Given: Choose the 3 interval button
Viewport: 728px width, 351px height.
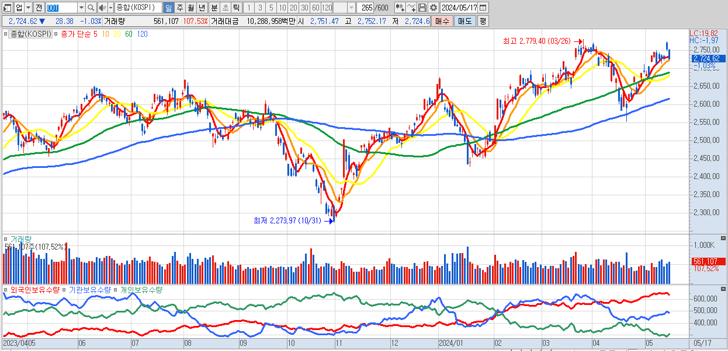Looking at the screenshot, I should pos(260,8).
